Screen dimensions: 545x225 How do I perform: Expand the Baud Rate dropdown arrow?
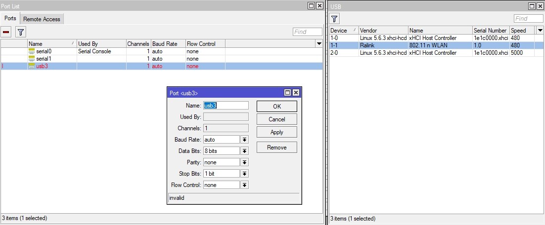click(245, 140)
